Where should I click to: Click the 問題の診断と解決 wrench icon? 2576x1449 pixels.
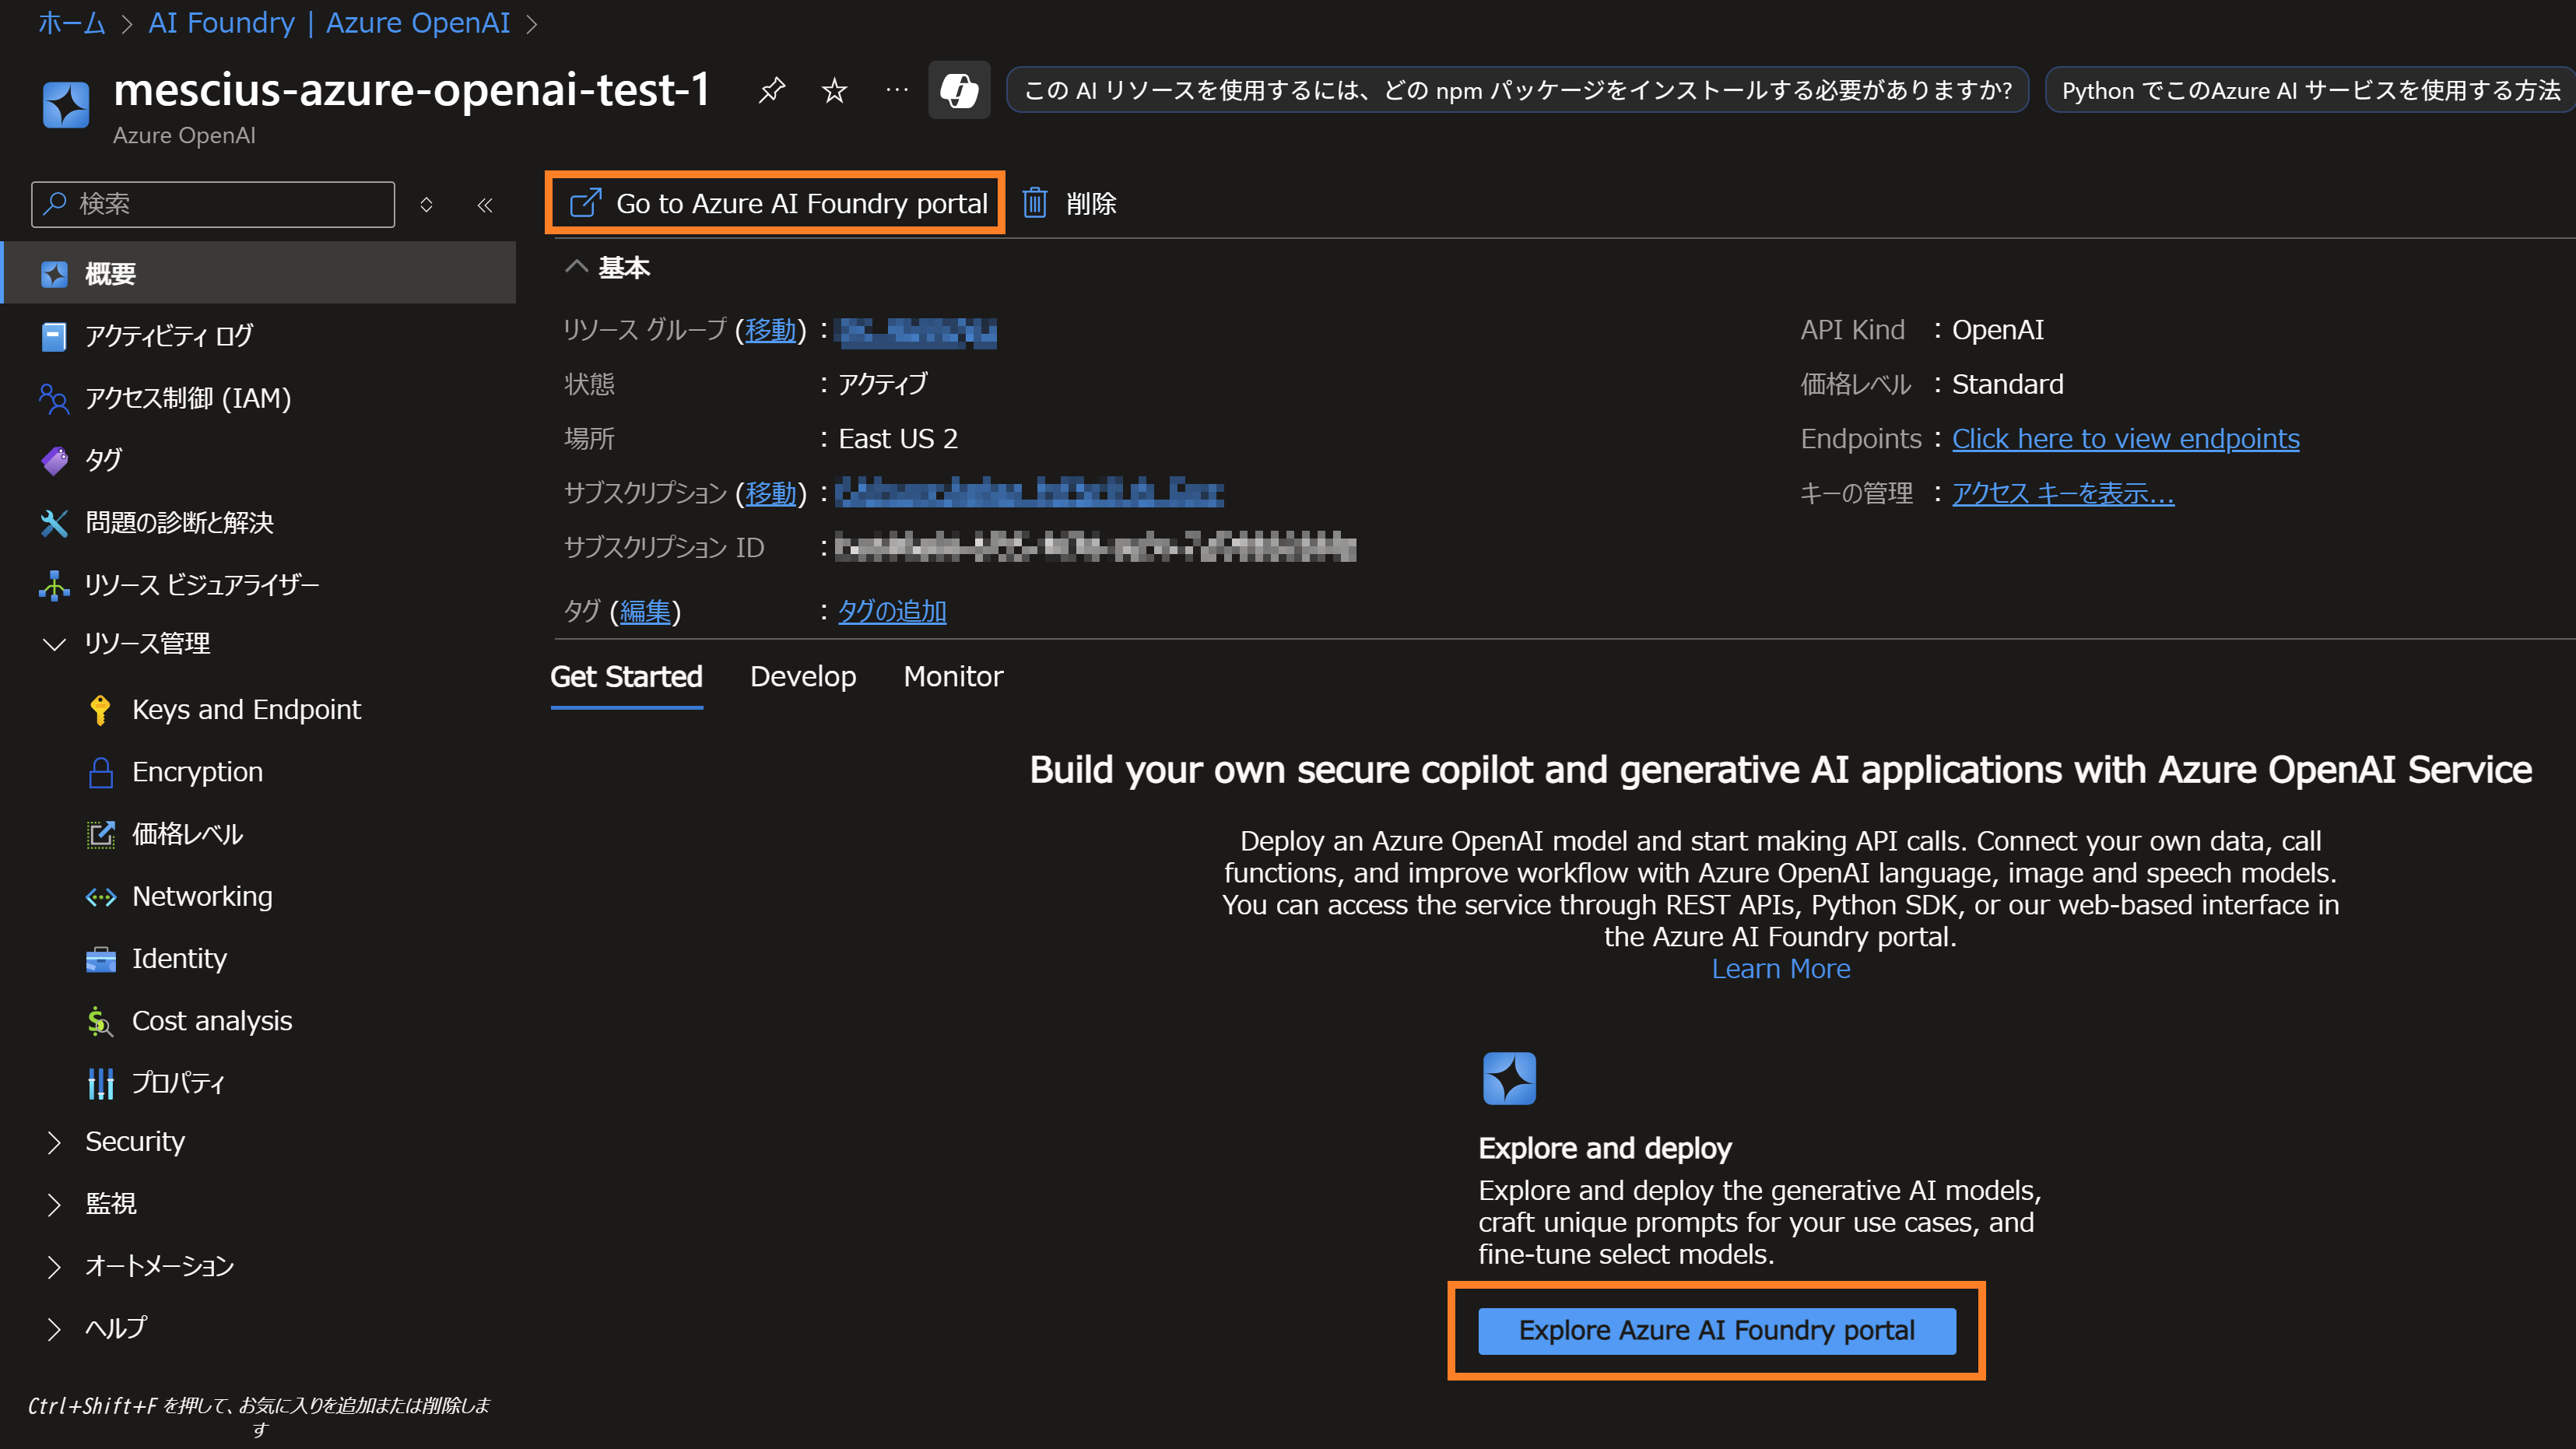click(54, 522)
